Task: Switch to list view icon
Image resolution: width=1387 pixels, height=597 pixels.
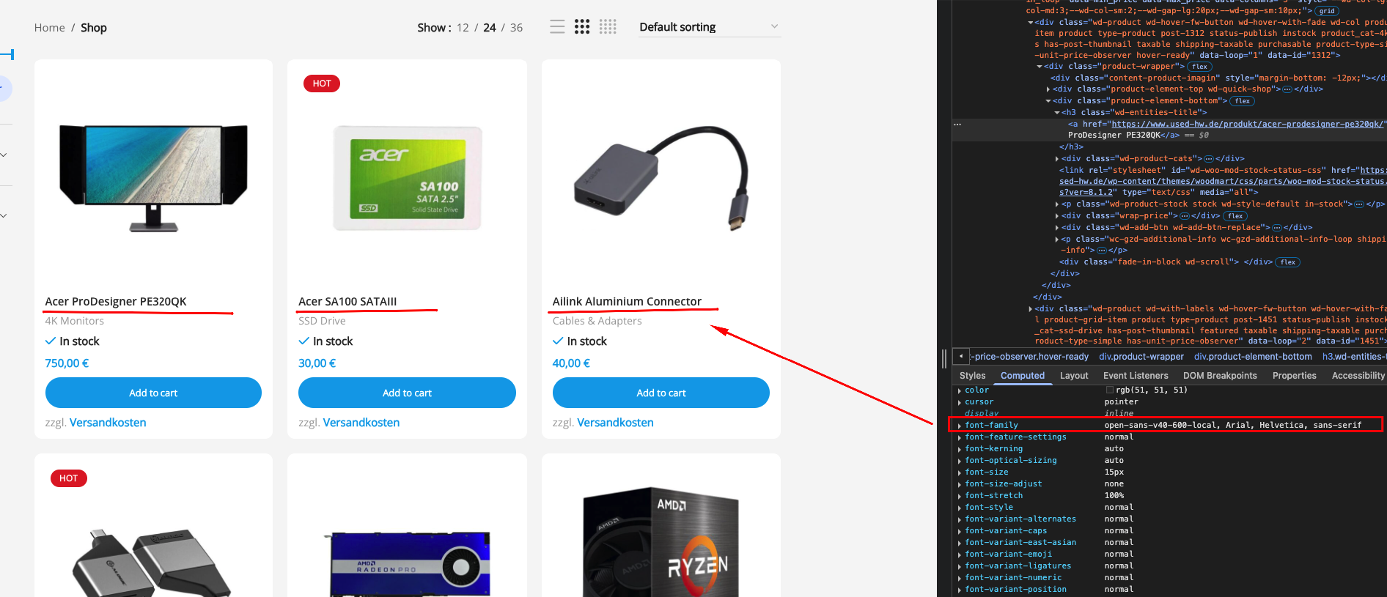Action: 557,27
